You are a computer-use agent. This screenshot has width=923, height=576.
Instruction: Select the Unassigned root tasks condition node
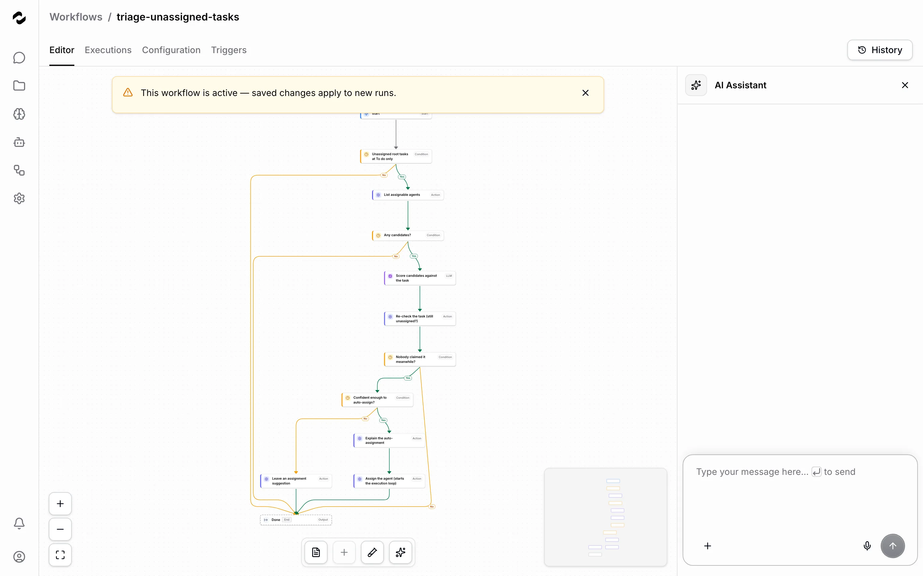(x=396, y=156)
